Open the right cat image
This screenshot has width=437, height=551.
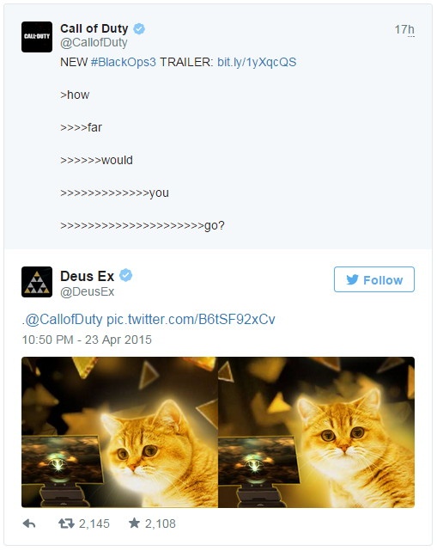316,432
